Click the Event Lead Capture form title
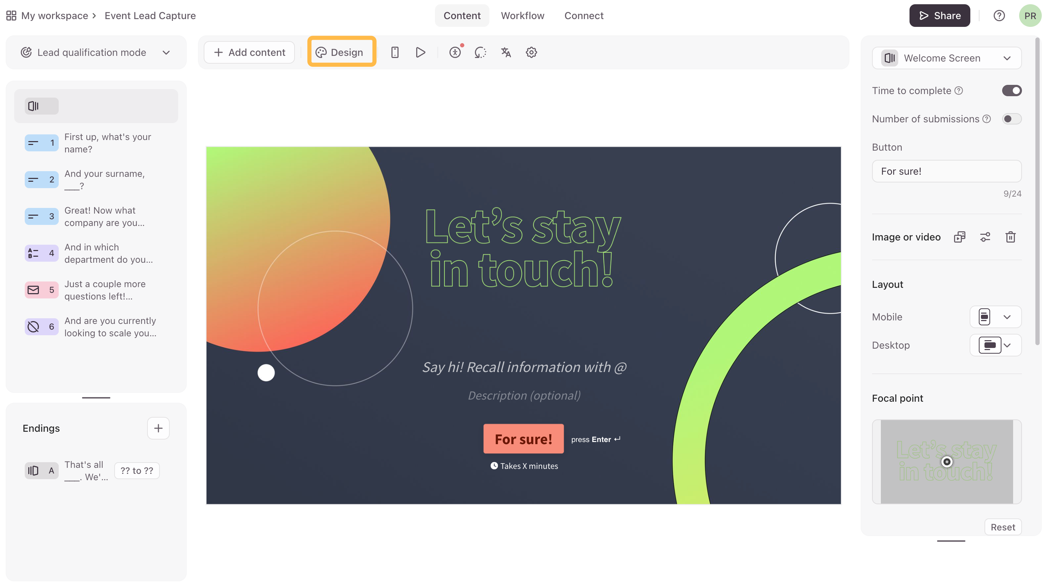The image size is (1046, 587). click(x=150, y=16)
